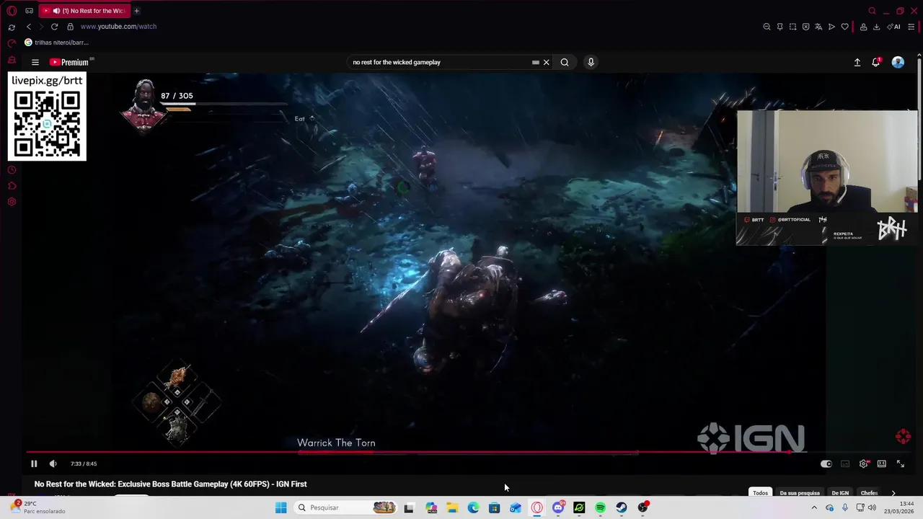This screenshot has width=923, height=519.
Task: Search in tabs with the red magnifier
Action: click(x=872, y=11)
